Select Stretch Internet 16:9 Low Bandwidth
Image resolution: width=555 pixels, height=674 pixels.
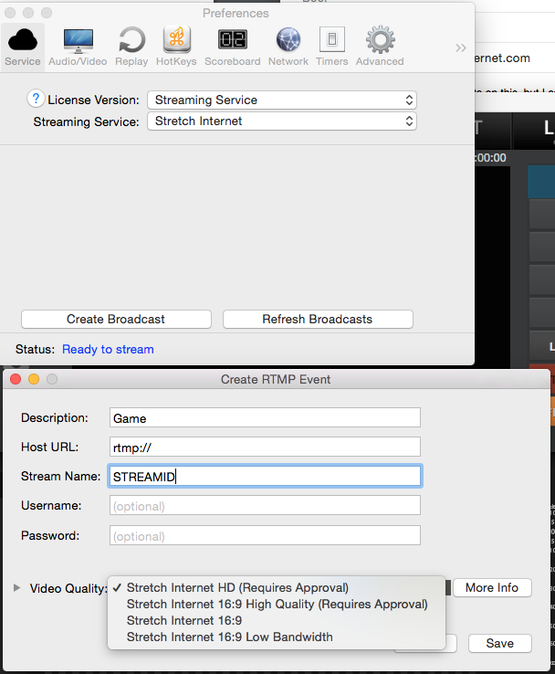pyautogui.click(x=229, y=637)
